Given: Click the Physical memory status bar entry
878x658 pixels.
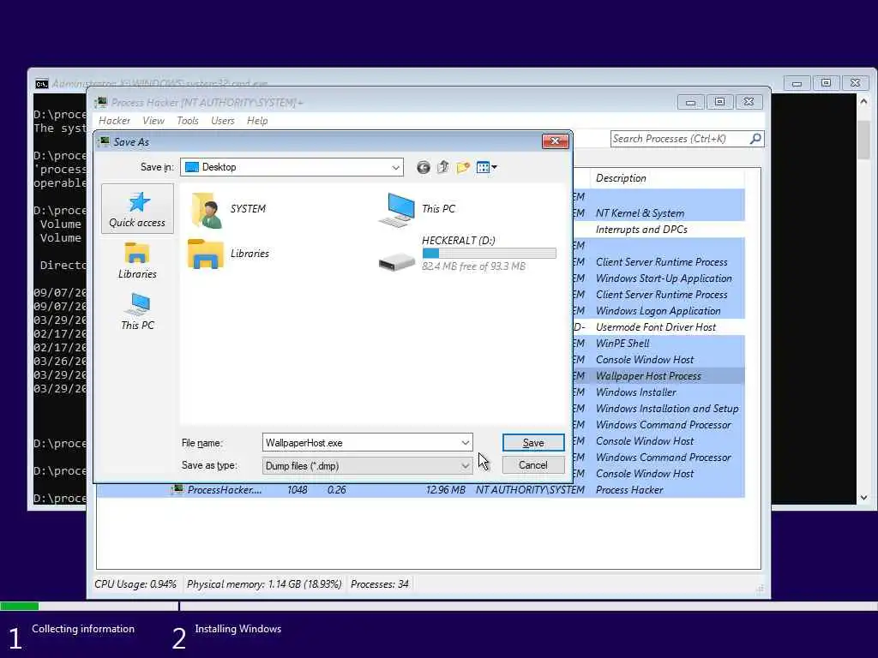Looking at the screenshot, I should (264, 584).
